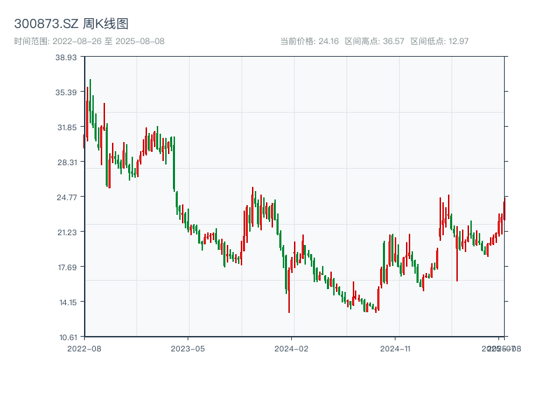The height and width of the screenshot is (420, 560).
Task: Click the y-axis label 28.31
Action: pyautogui.click(x=66, y=162)
